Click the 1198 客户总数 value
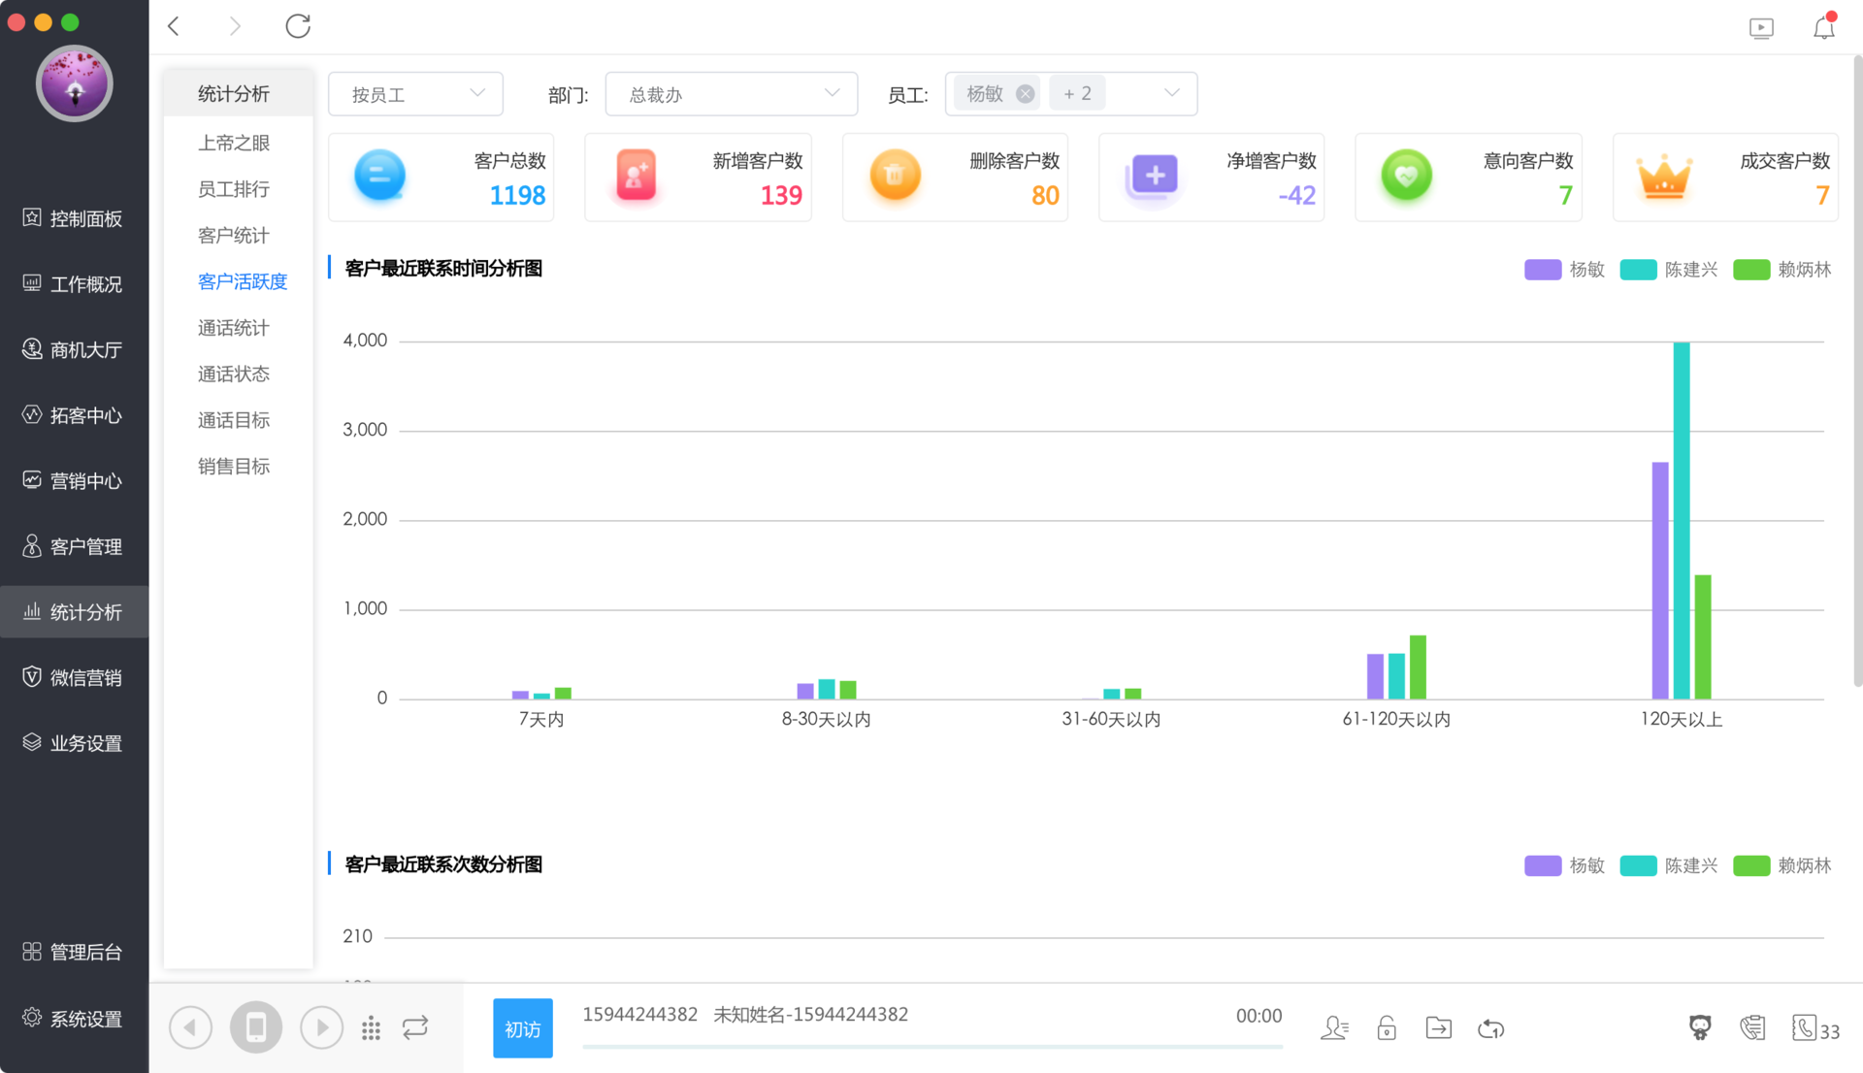Viewport: 1863px width, 1073px height. (x=517, y=196)
